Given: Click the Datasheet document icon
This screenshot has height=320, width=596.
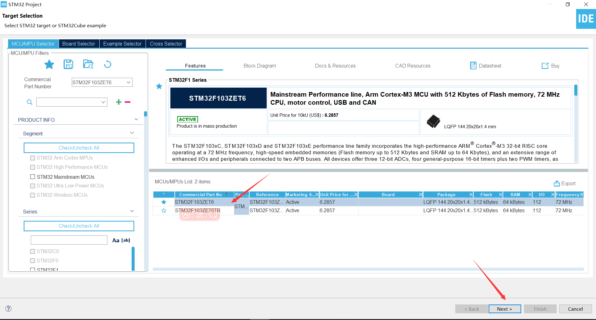Looking at the screenshot, I should click(473, 66).
